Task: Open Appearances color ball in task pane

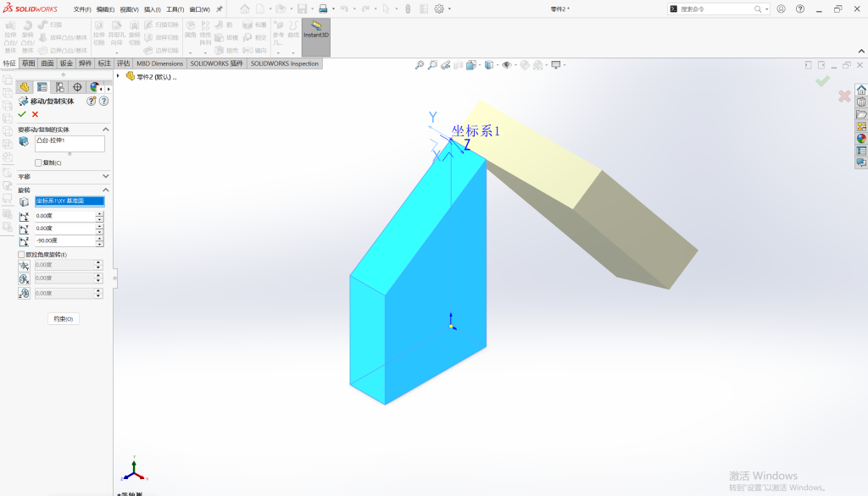Action: tap(861, 138)
